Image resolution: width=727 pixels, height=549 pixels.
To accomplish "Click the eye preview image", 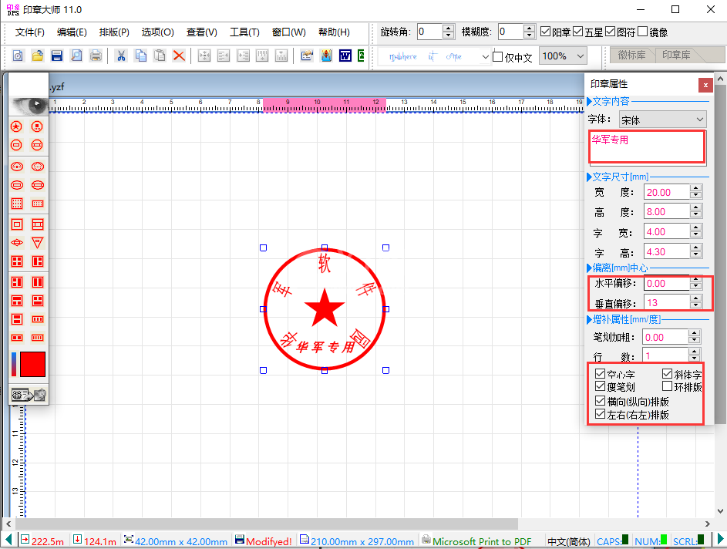I will tap(29, 106).
